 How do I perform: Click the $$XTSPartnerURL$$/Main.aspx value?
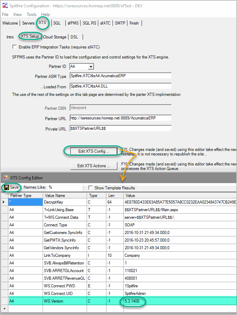pos(180,210)
